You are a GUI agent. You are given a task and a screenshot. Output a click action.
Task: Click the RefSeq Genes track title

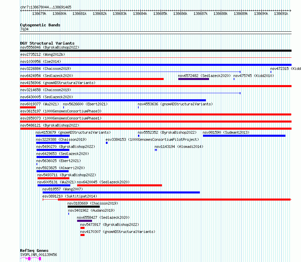click(x=34, y=251)
